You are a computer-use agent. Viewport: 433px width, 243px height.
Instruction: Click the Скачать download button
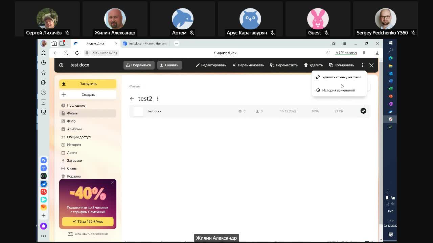tap(169, 65)
